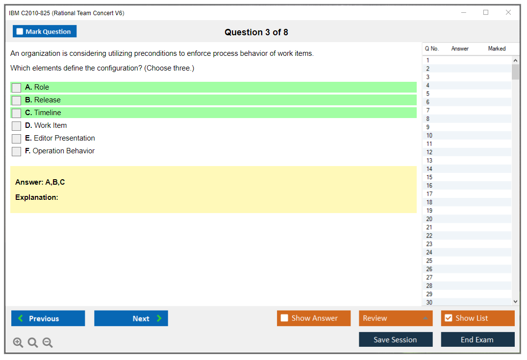Click the Marked column header
Image resolution: width=527 pixels, height=360 pixels.
[x=497, y=48]
